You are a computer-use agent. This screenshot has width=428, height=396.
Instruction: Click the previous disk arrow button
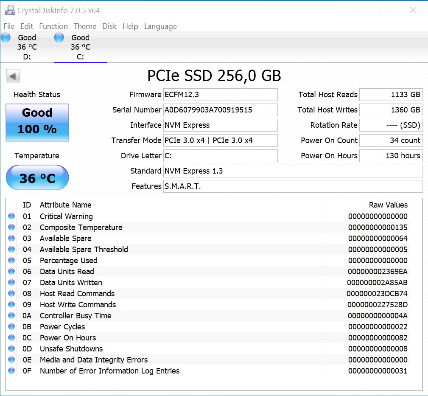pyautogui.click(x=13, y=76)
